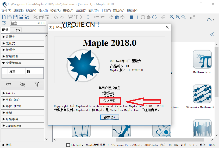
Task: Click the document vertical scrollbar thumb
Action: click(216, 72)
